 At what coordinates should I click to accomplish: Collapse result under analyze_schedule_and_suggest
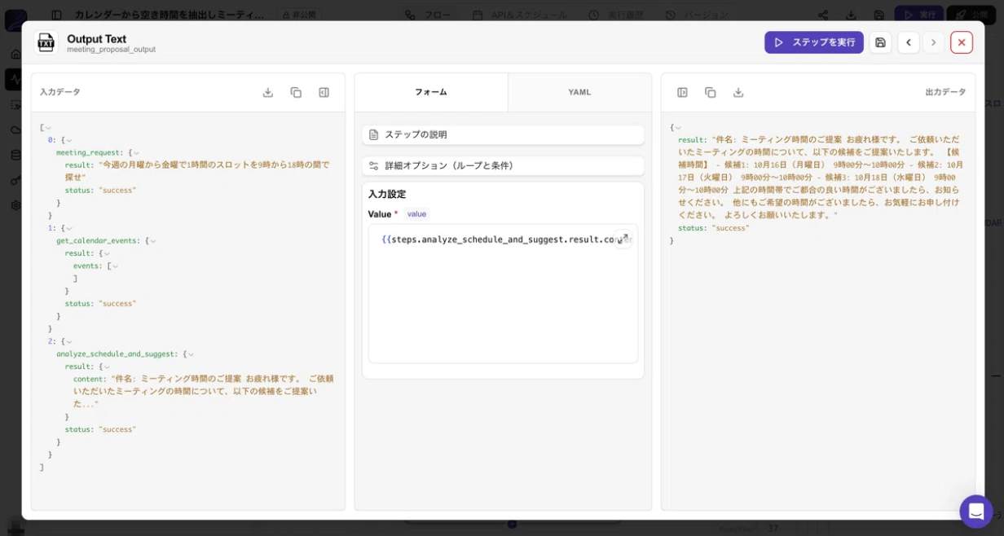[x=107, y=367]
